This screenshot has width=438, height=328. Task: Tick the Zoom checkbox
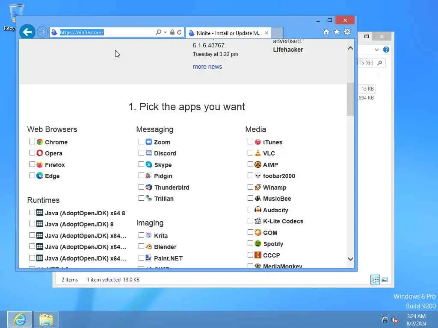141,142
